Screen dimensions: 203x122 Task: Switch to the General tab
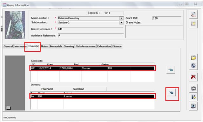coord(8,46)
